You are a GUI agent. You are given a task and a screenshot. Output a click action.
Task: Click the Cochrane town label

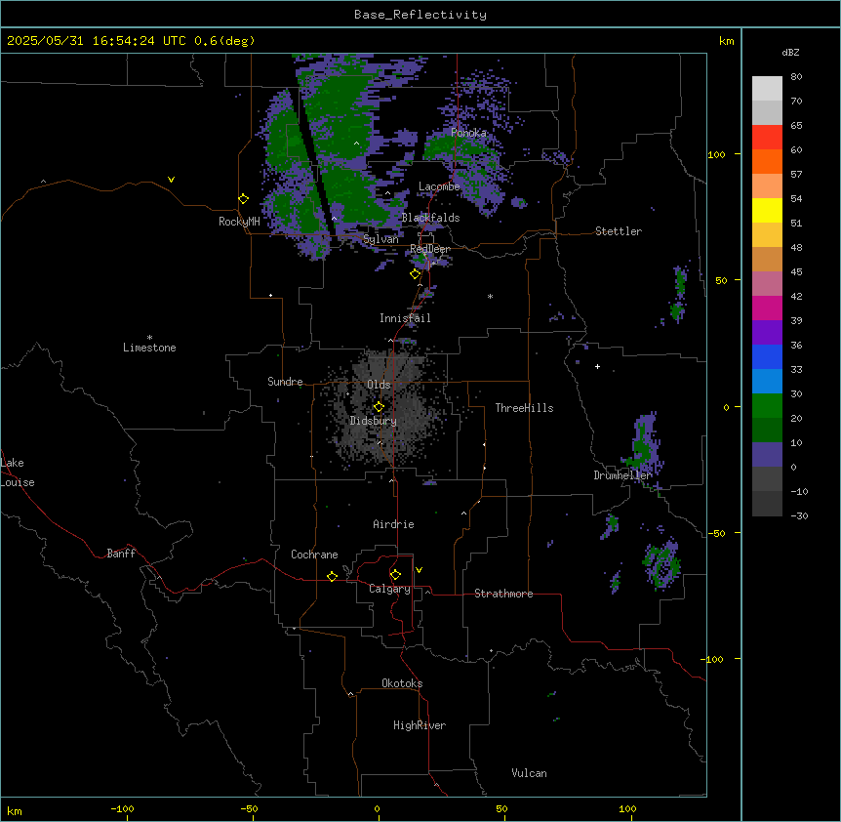(x=314, y=555)
